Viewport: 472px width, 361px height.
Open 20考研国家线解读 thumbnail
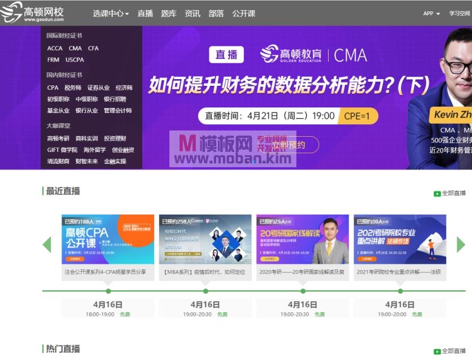303,240
